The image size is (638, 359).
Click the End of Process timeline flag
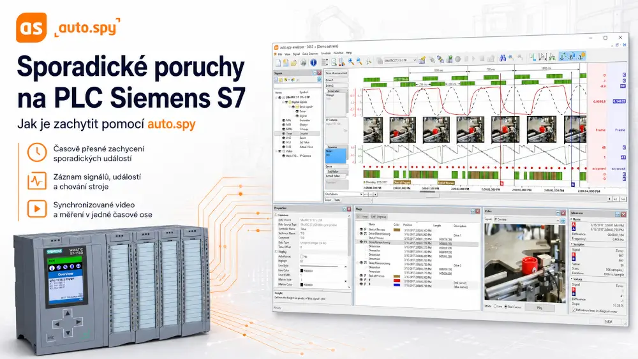point(446,183)
